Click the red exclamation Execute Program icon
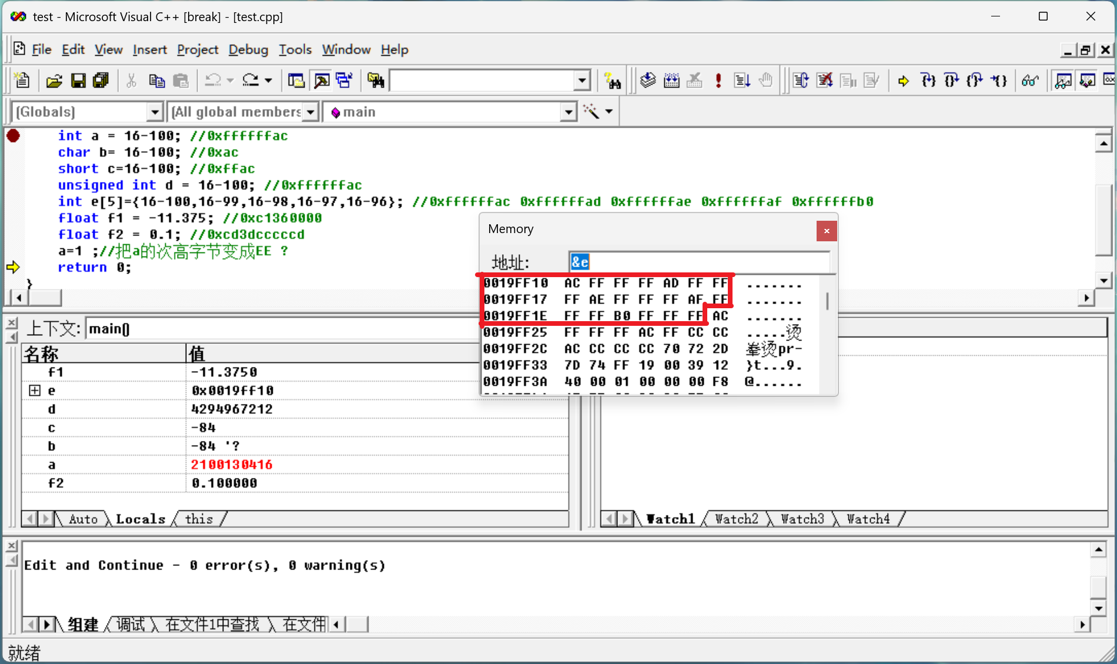 coord(718,80)
